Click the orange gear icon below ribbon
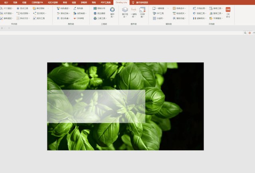 click(250, 33)
